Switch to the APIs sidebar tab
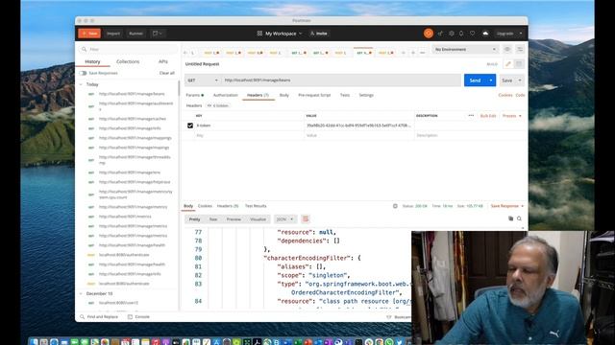This screenshot has height=345, width=615. click(163, 61)
